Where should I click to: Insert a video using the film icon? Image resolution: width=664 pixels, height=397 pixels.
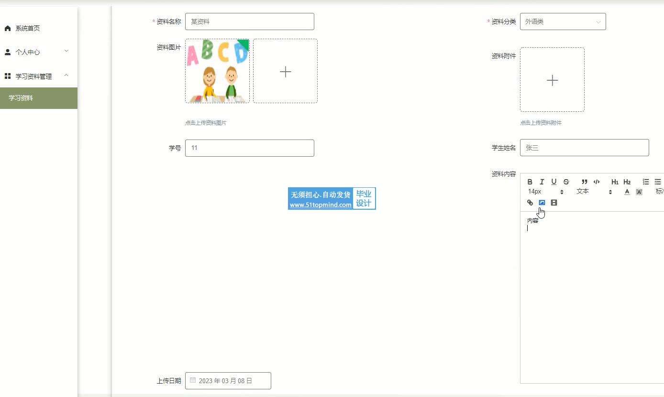point(554,203)
